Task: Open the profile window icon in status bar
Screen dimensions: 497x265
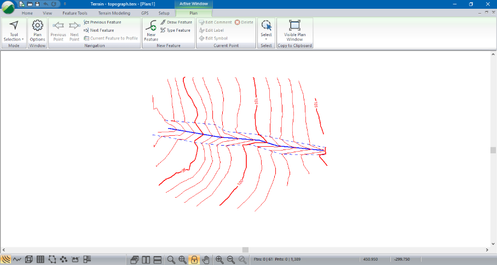Action: (17, 260)
